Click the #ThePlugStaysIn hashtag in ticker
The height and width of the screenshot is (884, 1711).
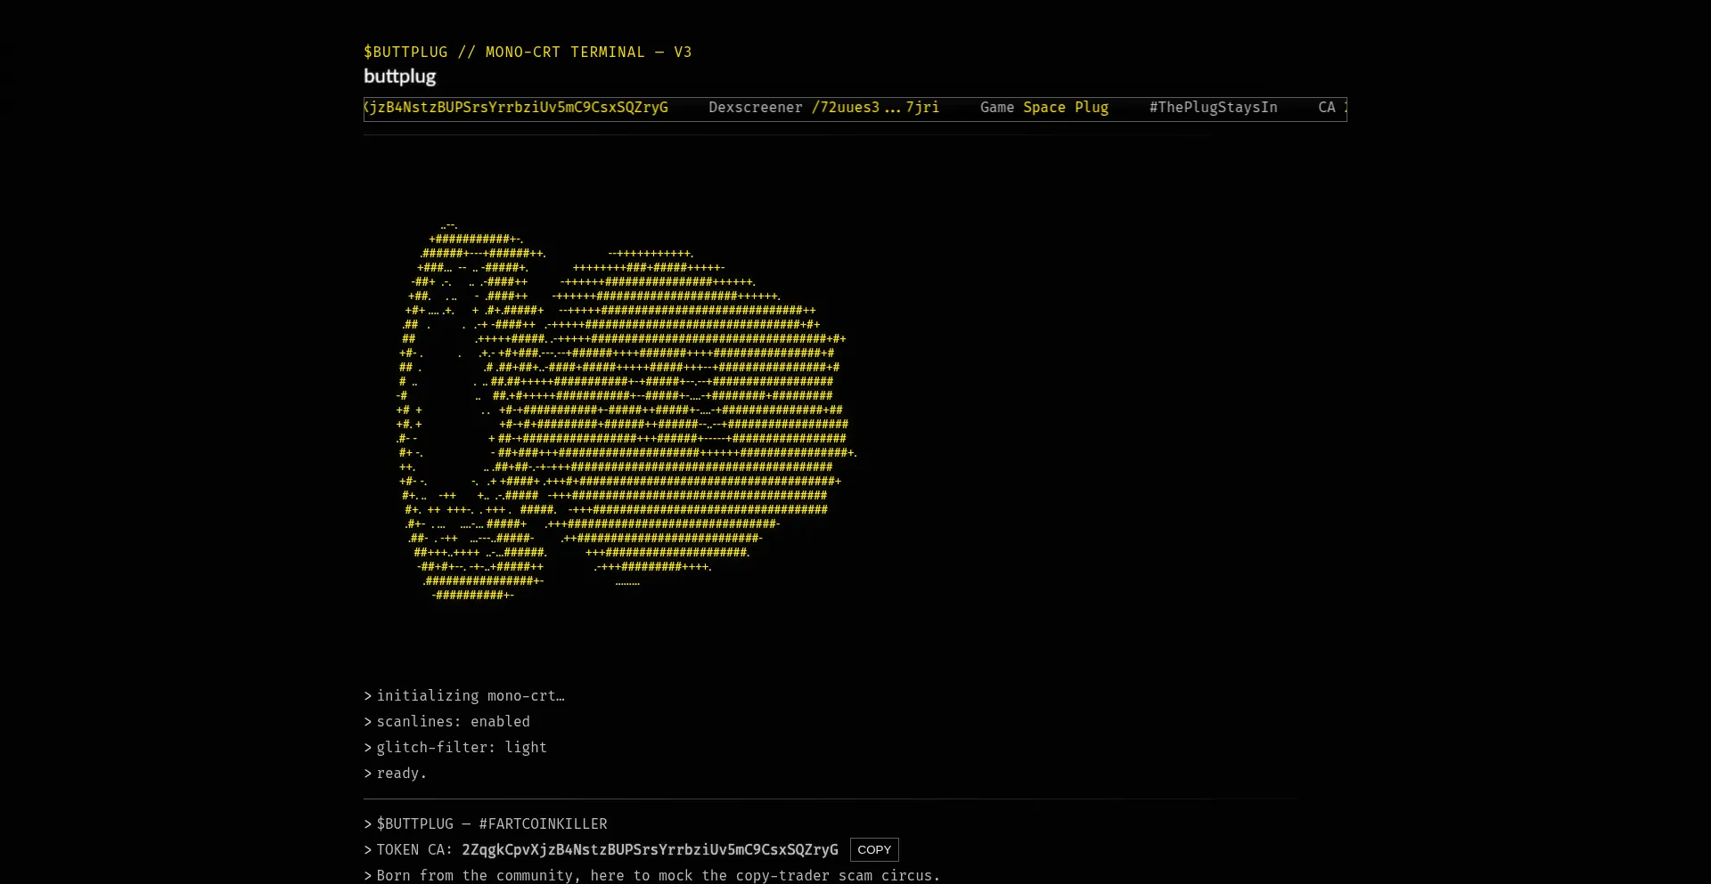[x=1212, y=108]
